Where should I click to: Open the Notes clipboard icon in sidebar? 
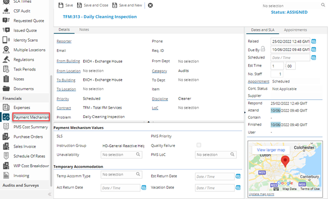[x=6, y=79]
